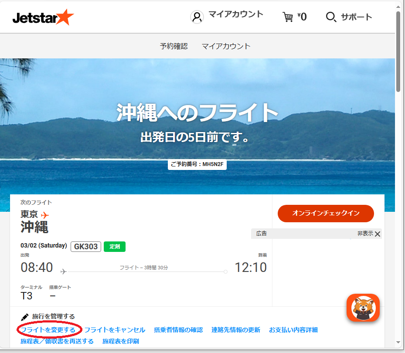Click the scrollbar down arrow

398,343
